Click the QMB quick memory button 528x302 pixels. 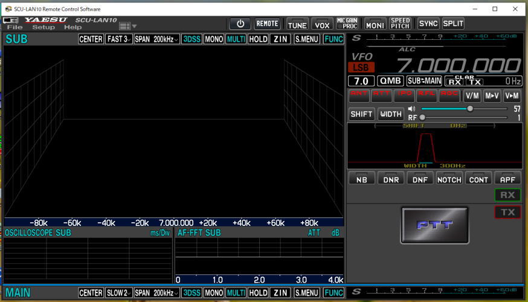click(390, 81)
